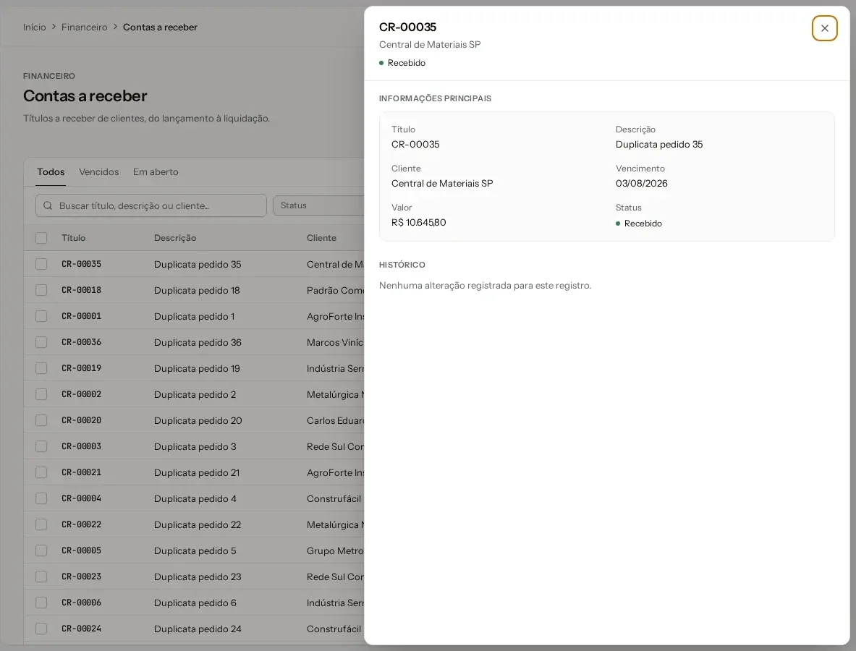The width and height of the screenshot is (856, 651).
Task: Click the Histórico empty-state message
Action: [485, 286]
